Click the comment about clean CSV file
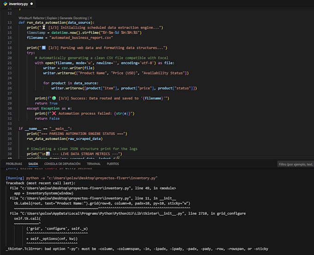 pyautogui.click(x=101, y=58)
